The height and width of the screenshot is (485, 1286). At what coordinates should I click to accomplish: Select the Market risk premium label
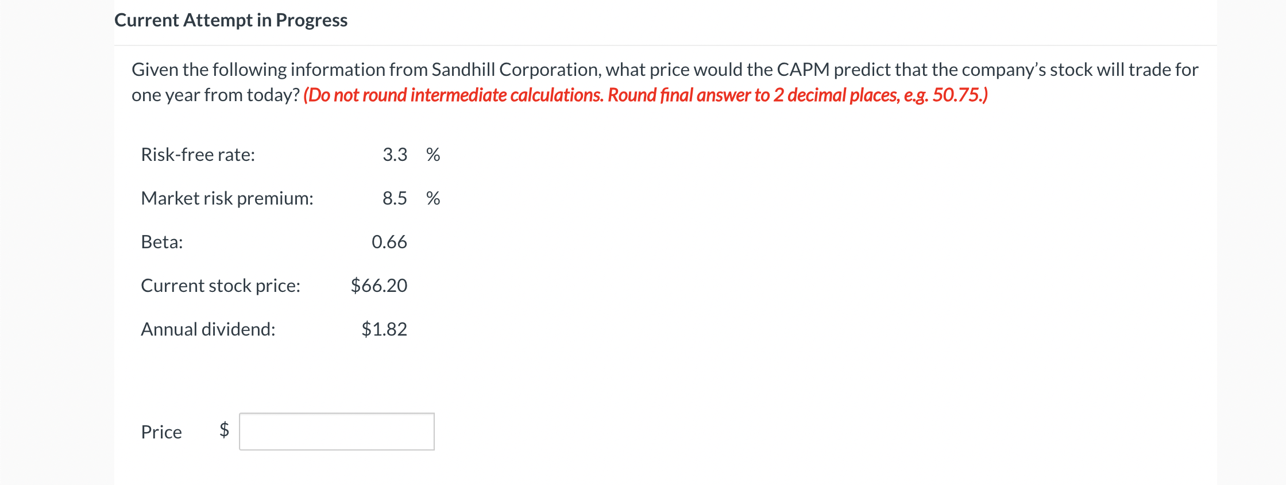227,198
